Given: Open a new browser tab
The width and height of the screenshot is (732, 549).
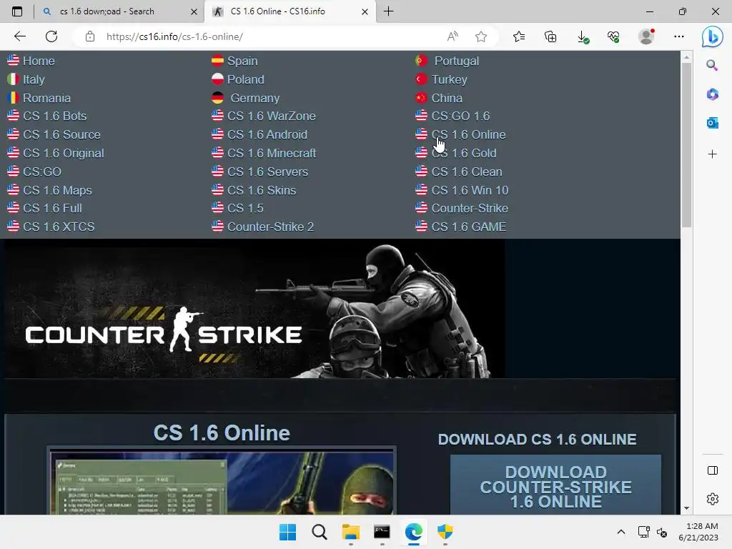Looking at the screenshot, I should click(x=388, y=11).
